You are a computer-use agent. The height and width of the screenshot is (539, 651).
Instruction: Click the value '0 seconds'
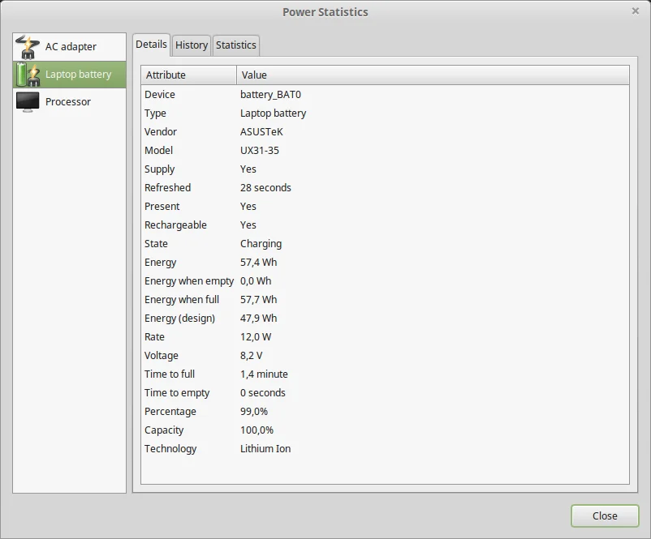[262, 393]
